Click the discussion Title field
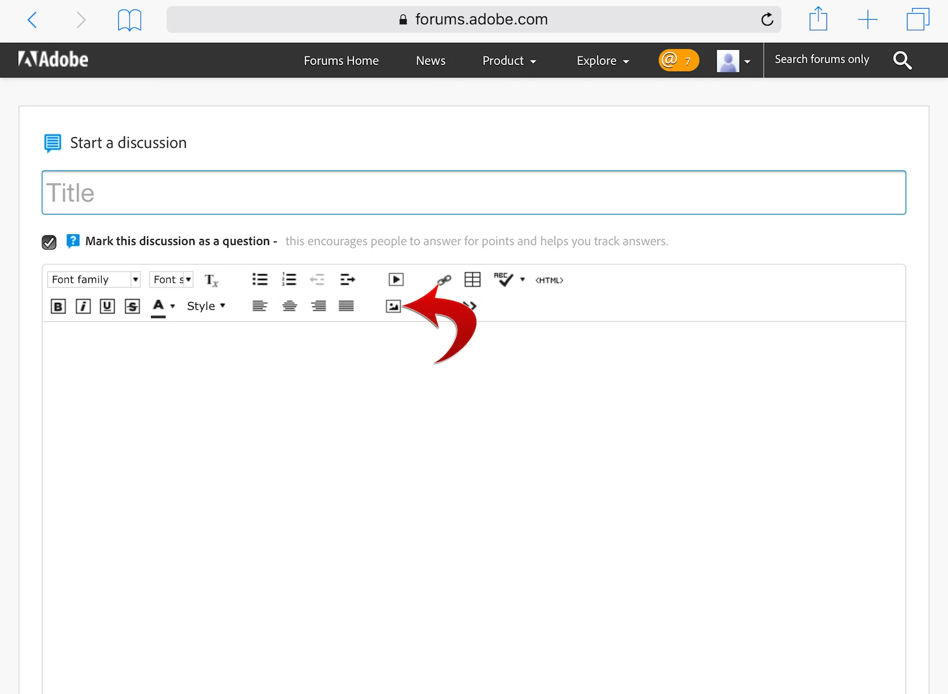Viewport: 948px width, 694px height. [x=473, y=193]
